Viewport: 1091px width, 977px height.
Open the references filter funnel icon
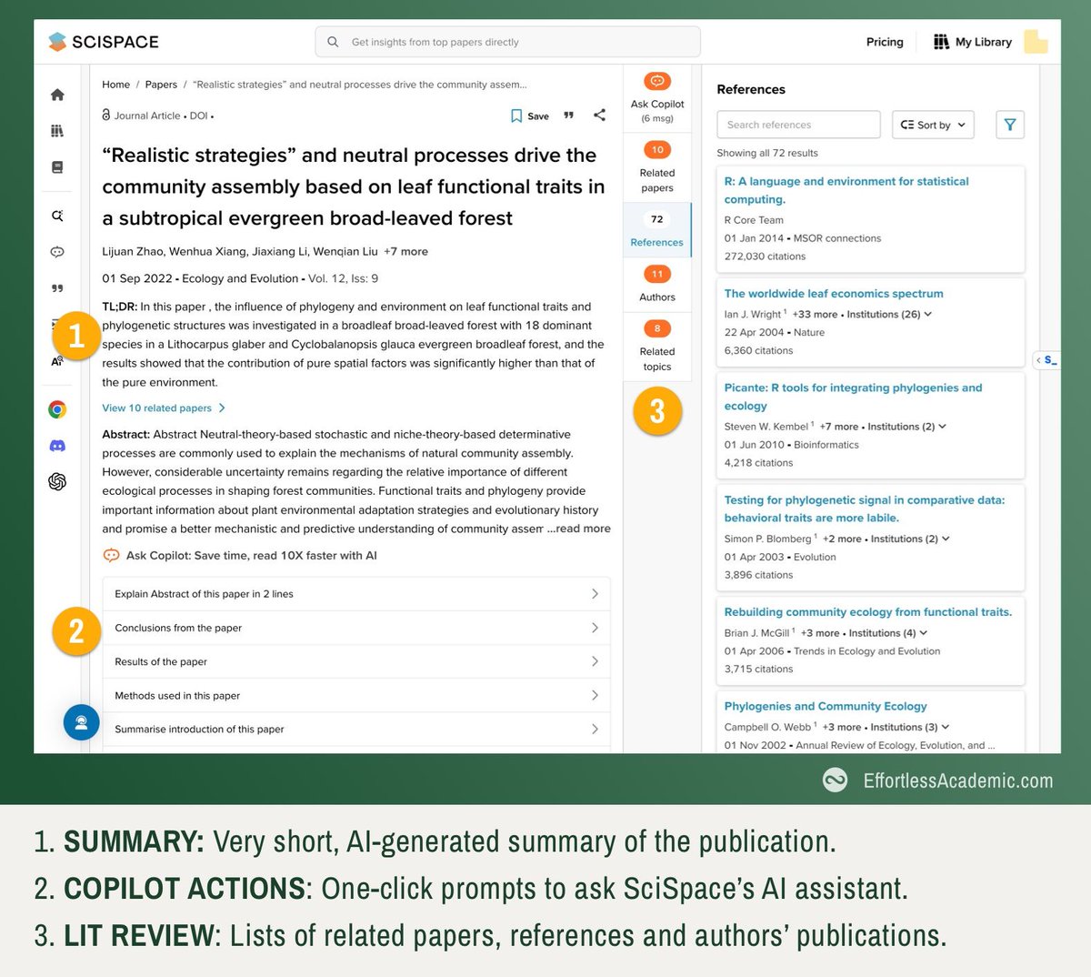[x=1010, y=125]
